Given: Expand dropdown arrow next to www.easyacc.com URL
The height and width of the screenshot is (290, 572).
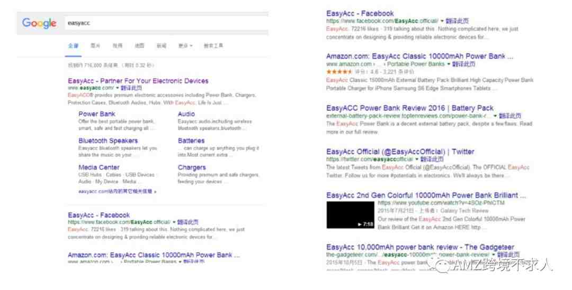Looking at the screenshot, I should click(118, 88).
